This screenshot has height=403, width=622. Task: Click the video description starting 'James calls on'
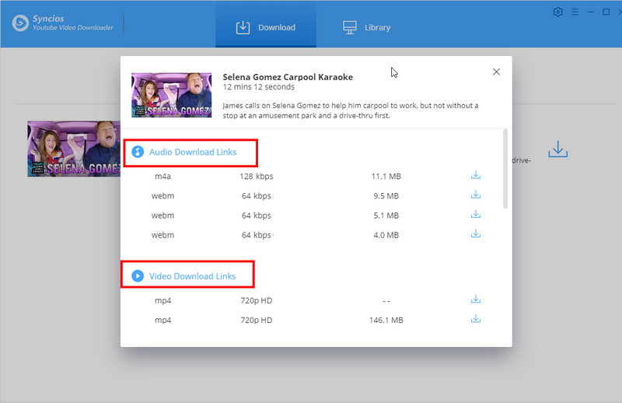(x=351, y=110)
